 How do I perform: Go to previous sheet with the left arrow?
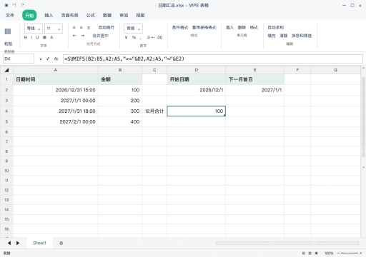click(x=9, y=243)
